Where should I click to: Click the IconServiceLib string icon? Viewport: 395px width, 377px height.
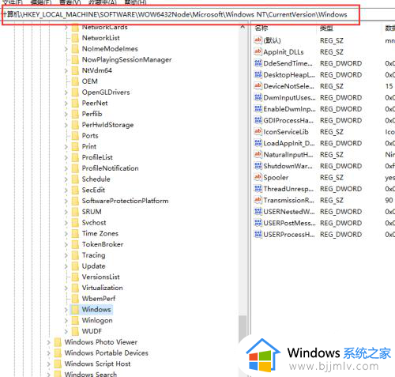point(258,131)
